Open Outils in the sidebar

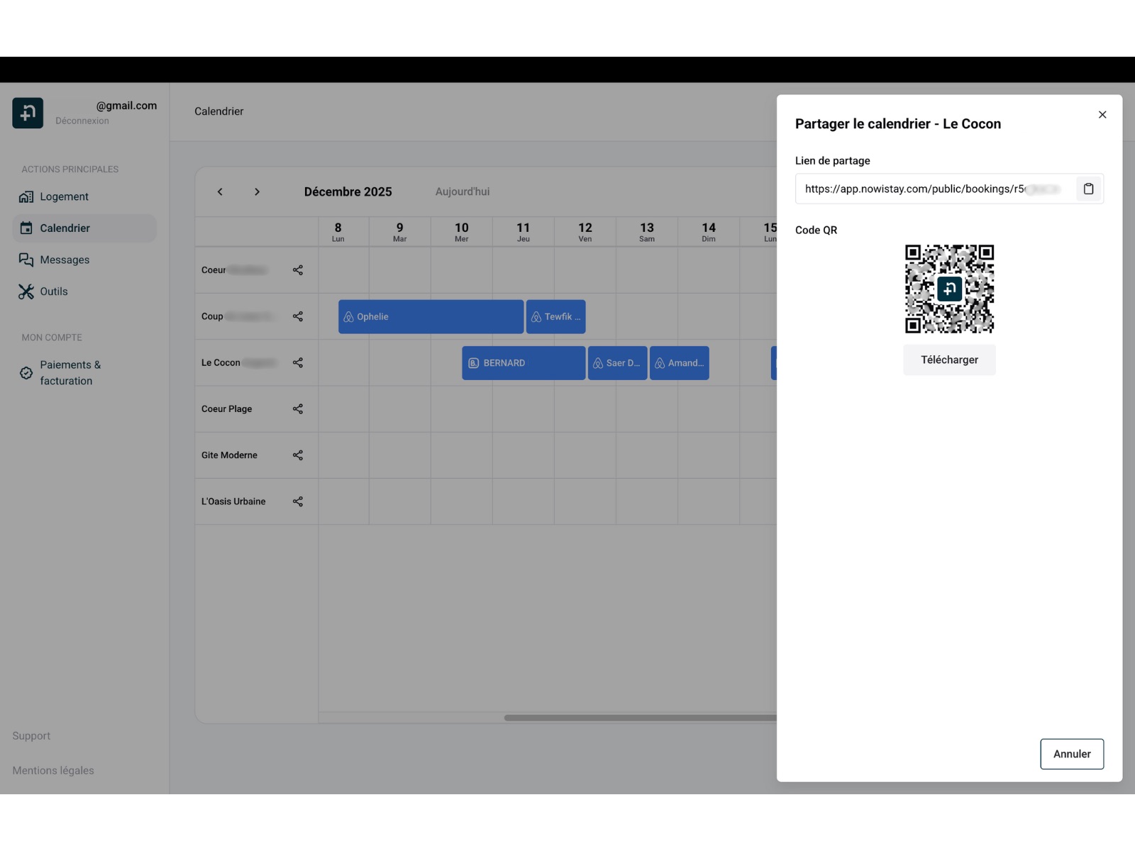(x=84, y=291)
